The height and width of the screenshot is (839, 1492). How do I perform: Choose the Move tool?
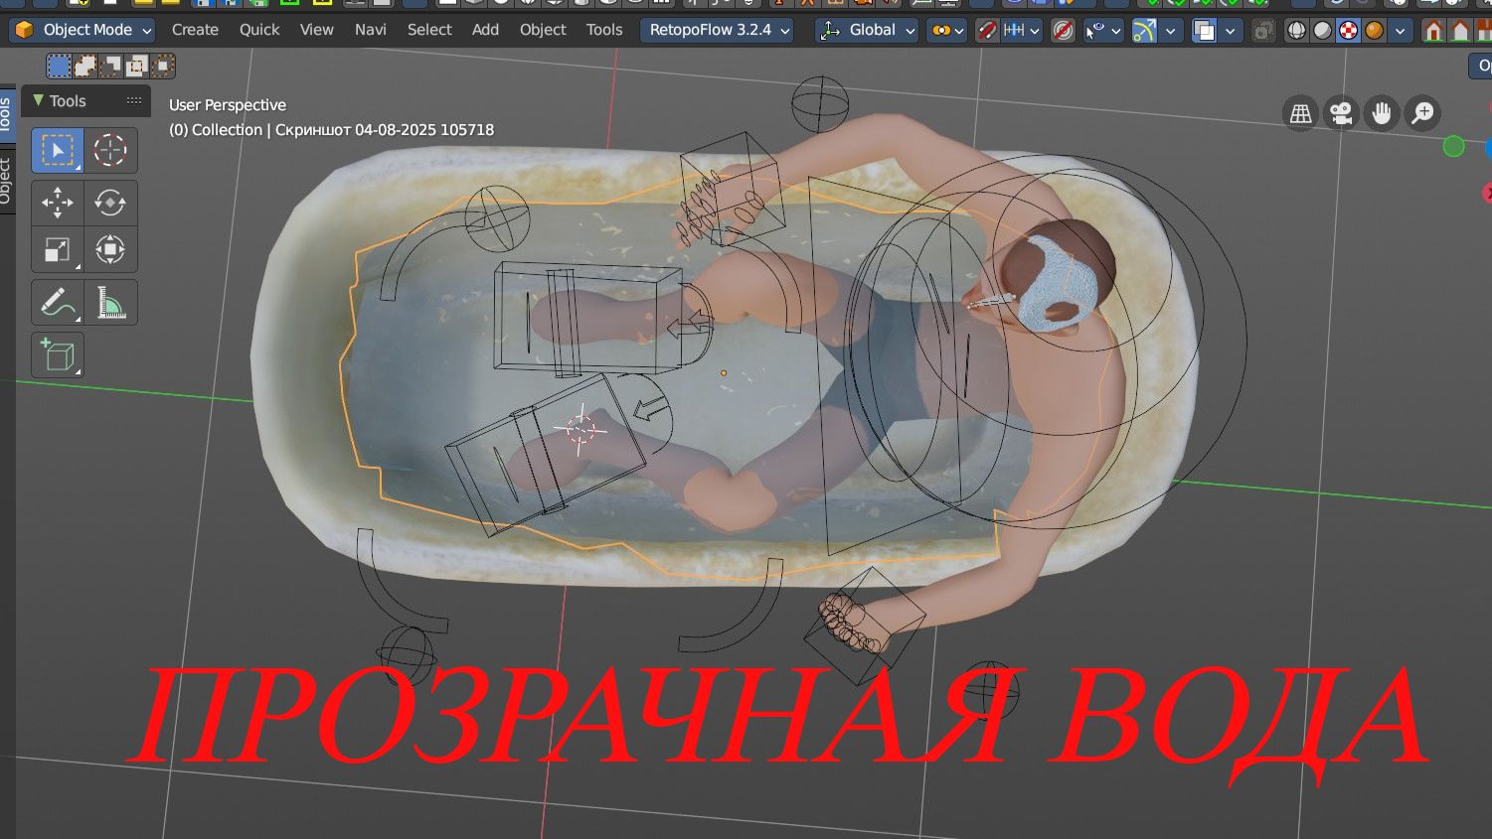click(58, 203)
